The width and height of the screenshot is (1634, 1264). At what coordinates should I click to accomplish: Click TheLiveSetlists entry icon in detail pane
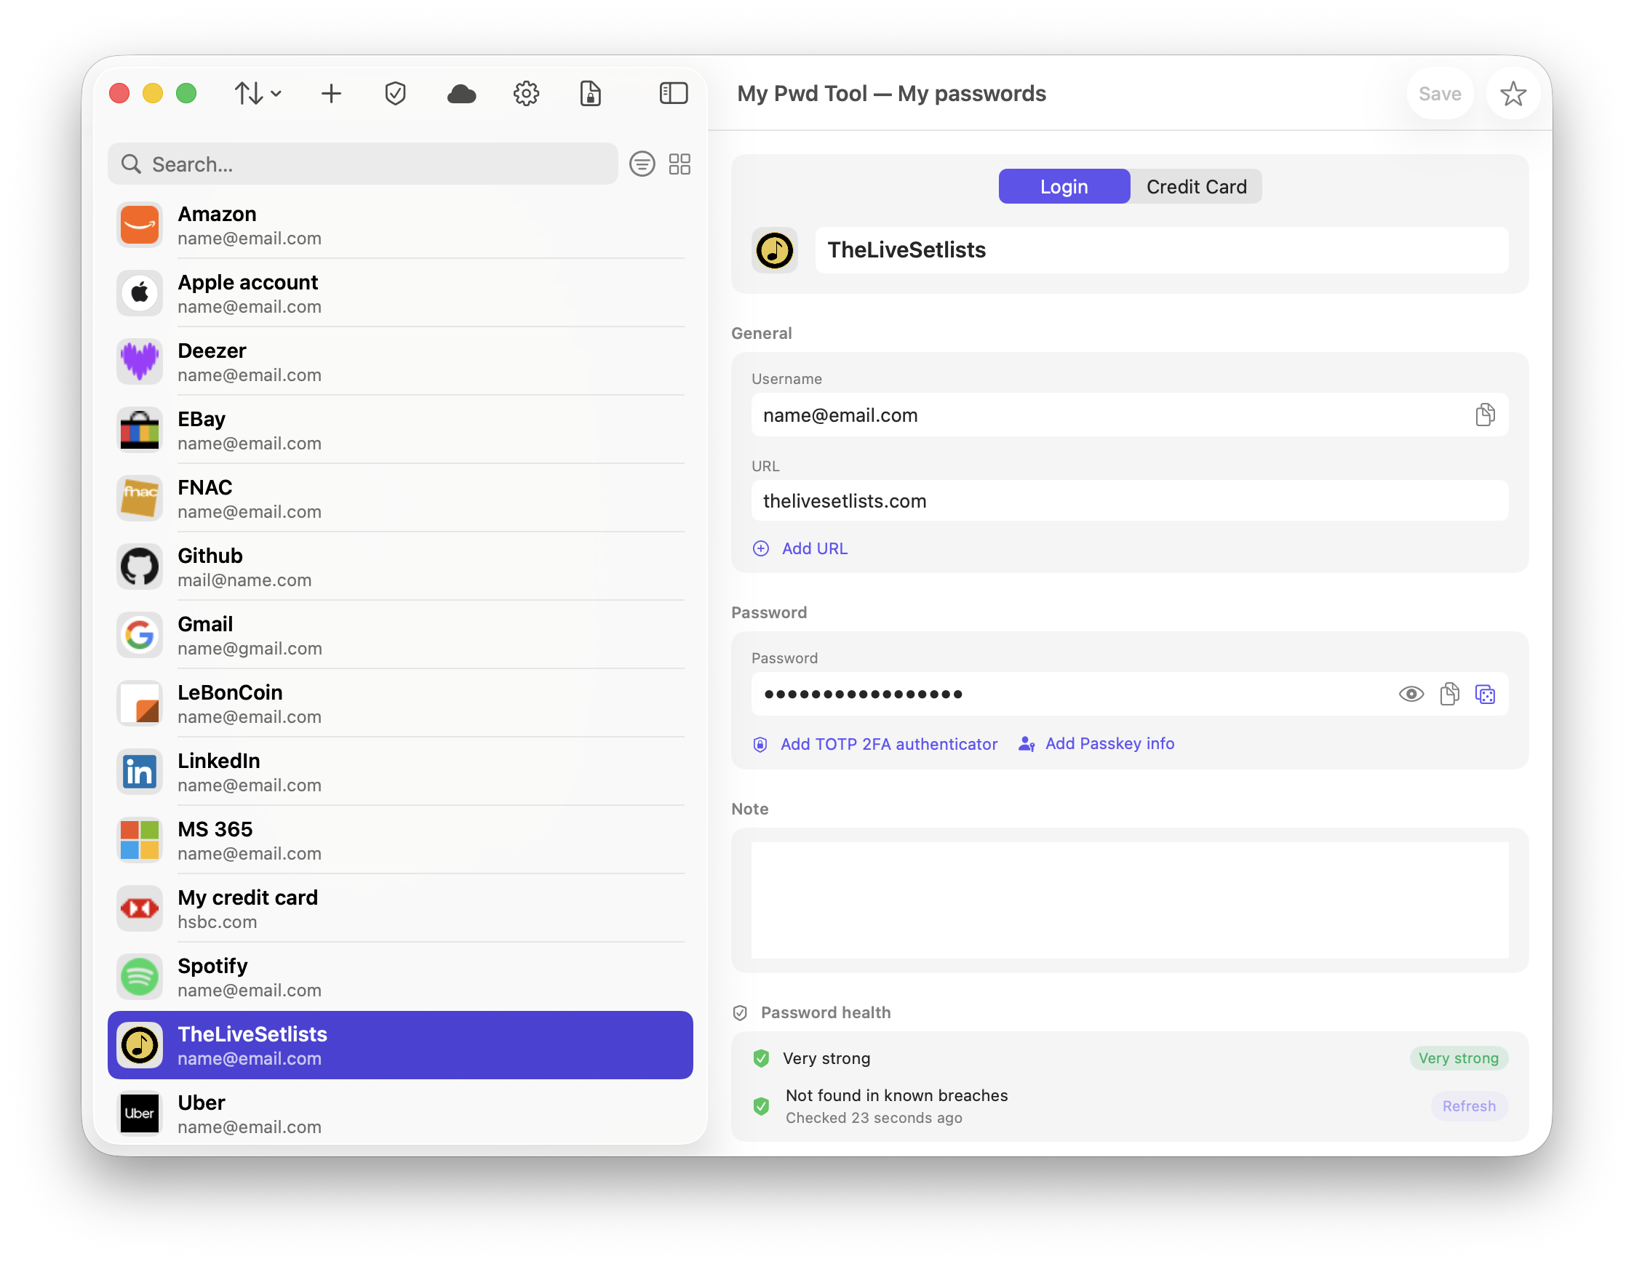point(773,249)
